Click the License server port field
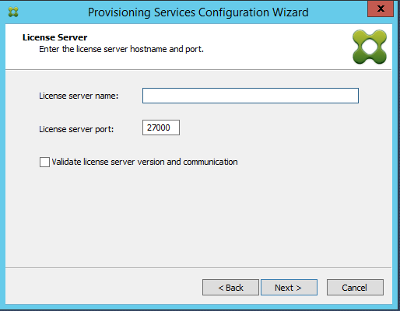 [161, 128]
